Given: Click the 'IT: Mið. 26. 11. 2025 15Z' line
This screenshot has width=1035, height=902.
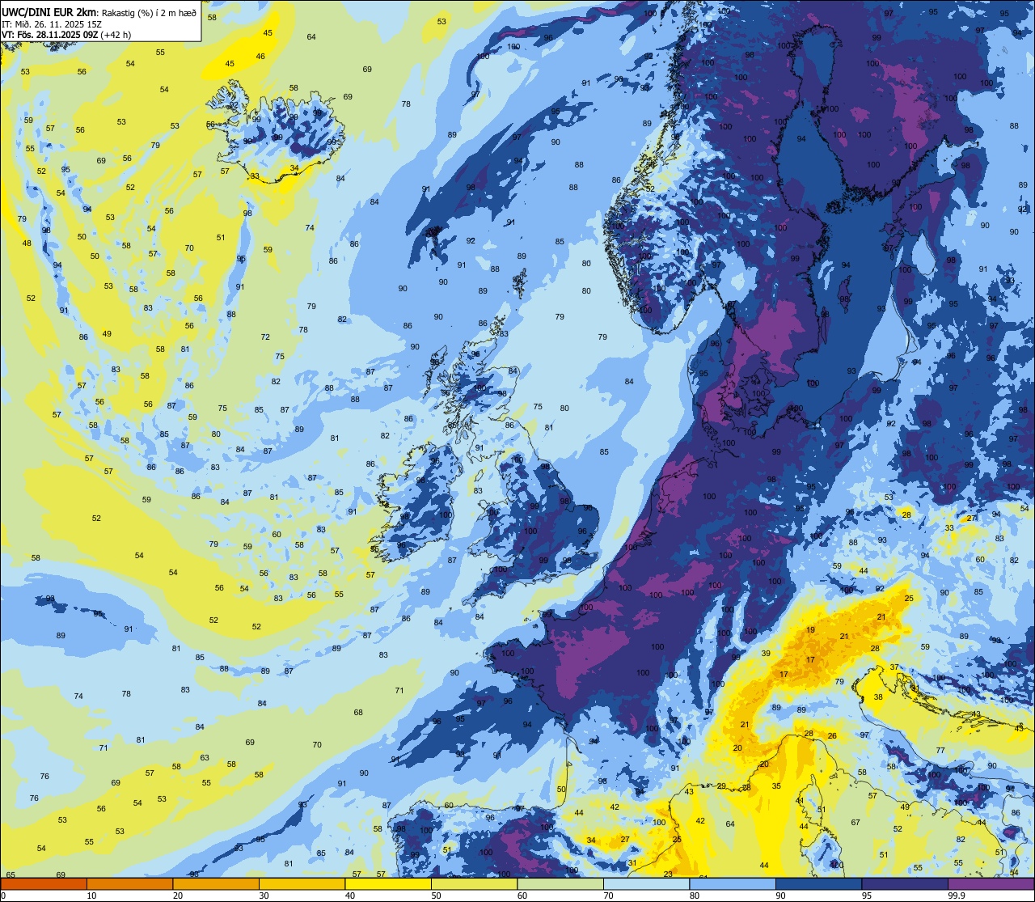Looking at the screenshot, I should (x=50, y=23).
